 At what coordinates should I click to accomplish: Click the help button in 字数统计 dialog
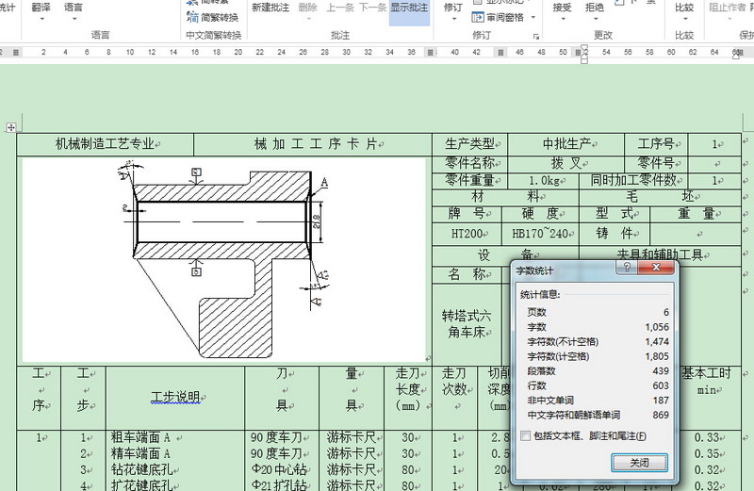pyautogui.click(x=627, y=268)
